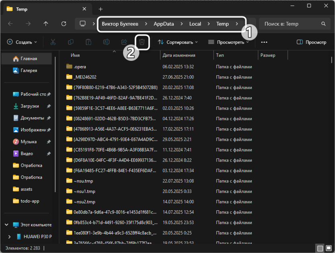Expand the HUAWEI P30 P tree node
The image size is (335, 253).
[9, 236]
